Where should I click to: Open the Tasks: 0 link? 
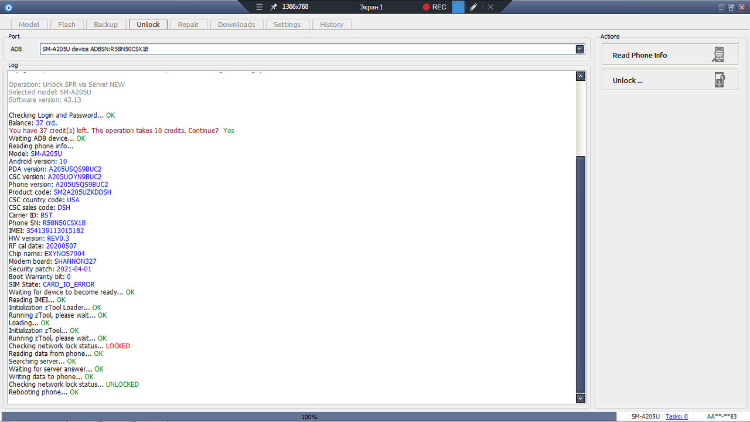(677, 416)
